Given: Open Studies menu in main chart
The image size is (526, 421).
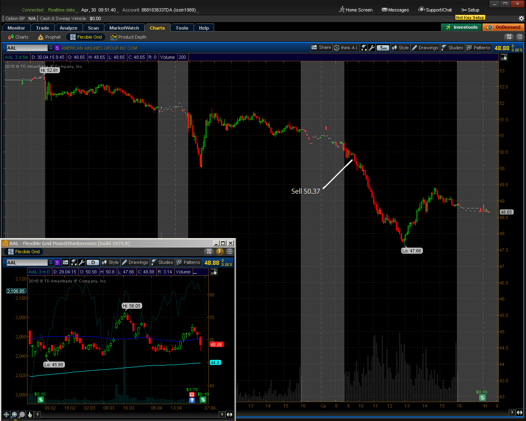Looking at the screenshot, I should [452, 48].
